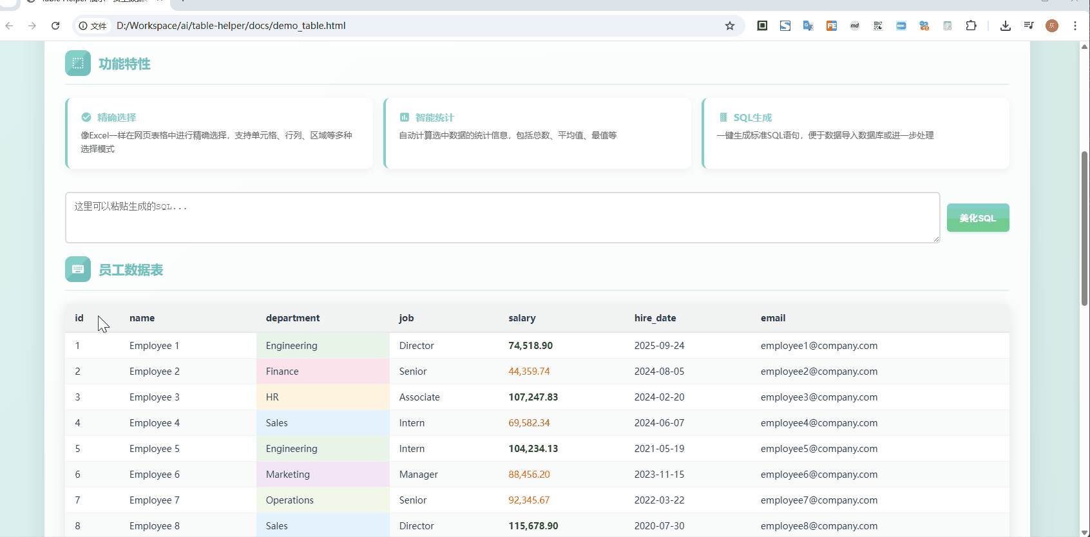
Task: Click the md markdown extension icon
Action: [855, 26]
